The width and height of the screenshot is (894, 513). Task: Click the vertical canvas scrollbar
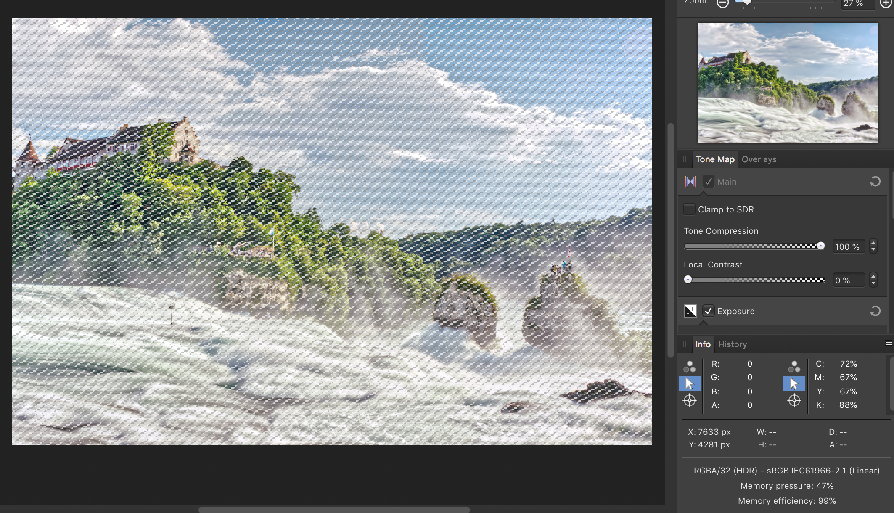tap(671, 240)
